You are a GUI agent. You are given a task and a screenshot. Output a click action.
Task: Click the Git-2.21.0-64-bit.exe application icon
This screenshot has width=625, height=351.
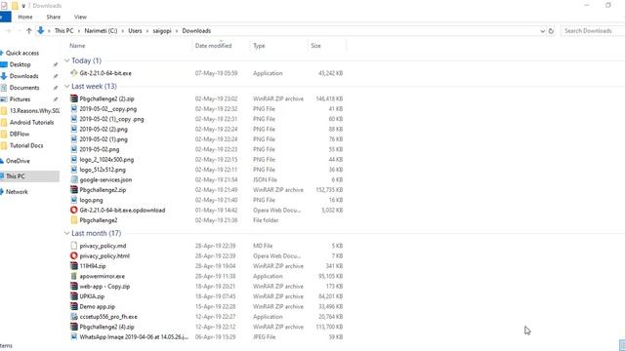[74, 73]
